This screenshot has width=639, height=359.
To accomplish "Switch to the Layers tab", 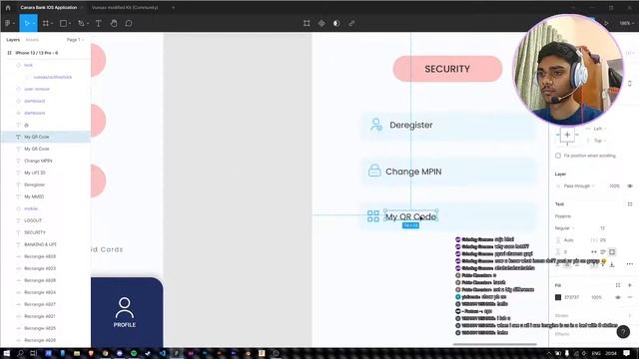I will coord(13,40).
